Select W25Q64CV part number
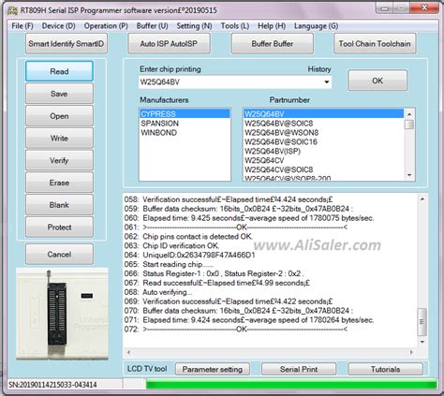 (x=323, y=160)
